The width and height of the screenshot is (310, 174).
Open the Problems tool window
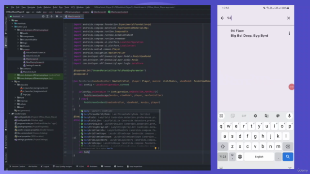tap(93, 166)
